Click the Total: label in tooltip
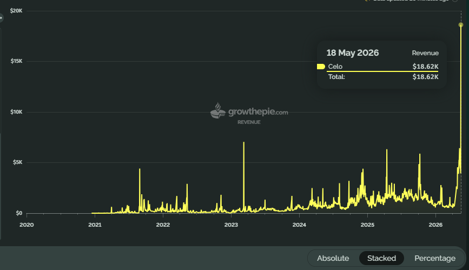The image size is (469, 270). pos(336,77)
